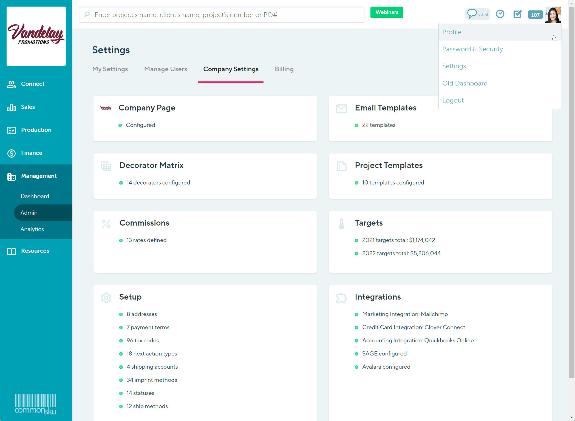Image resolution: width=575 pixels, height=421 pixels.
Task: Click the Resources book icon
Action: pos(12,251)
